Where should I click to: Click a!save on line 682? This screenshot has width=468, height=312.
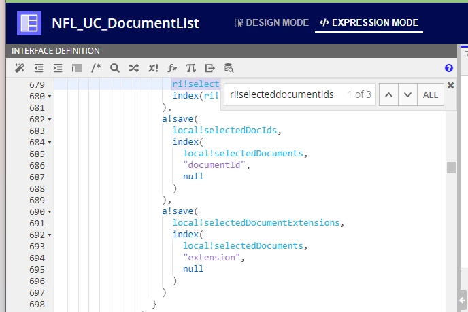[x=178, y=119]
